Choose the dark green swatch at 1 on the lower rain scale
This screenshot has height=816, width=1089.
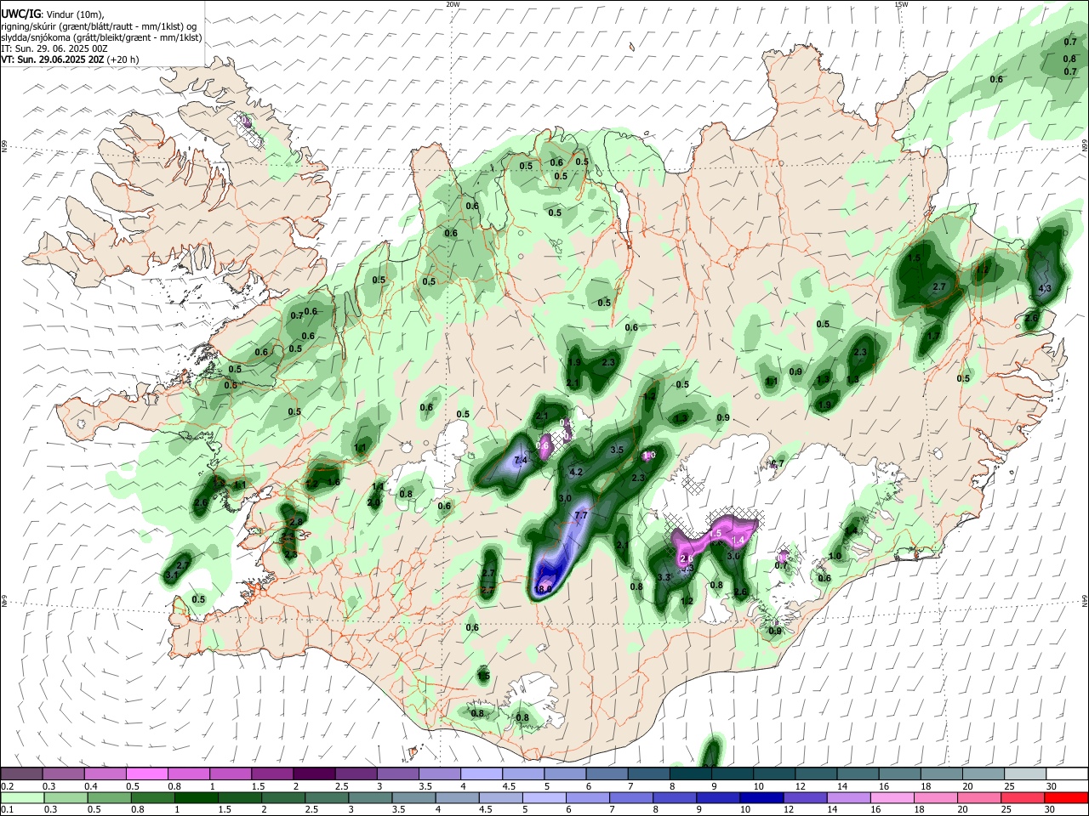coord(197,797)
